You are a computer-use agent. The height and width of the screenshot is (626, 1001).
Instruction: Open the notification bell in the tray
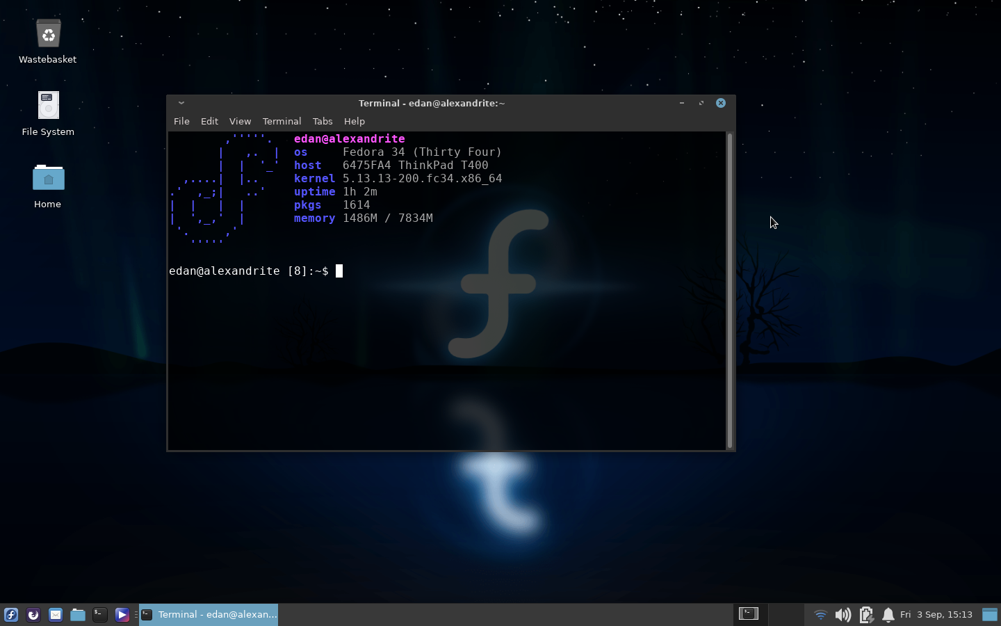click(x=888, y=615)
